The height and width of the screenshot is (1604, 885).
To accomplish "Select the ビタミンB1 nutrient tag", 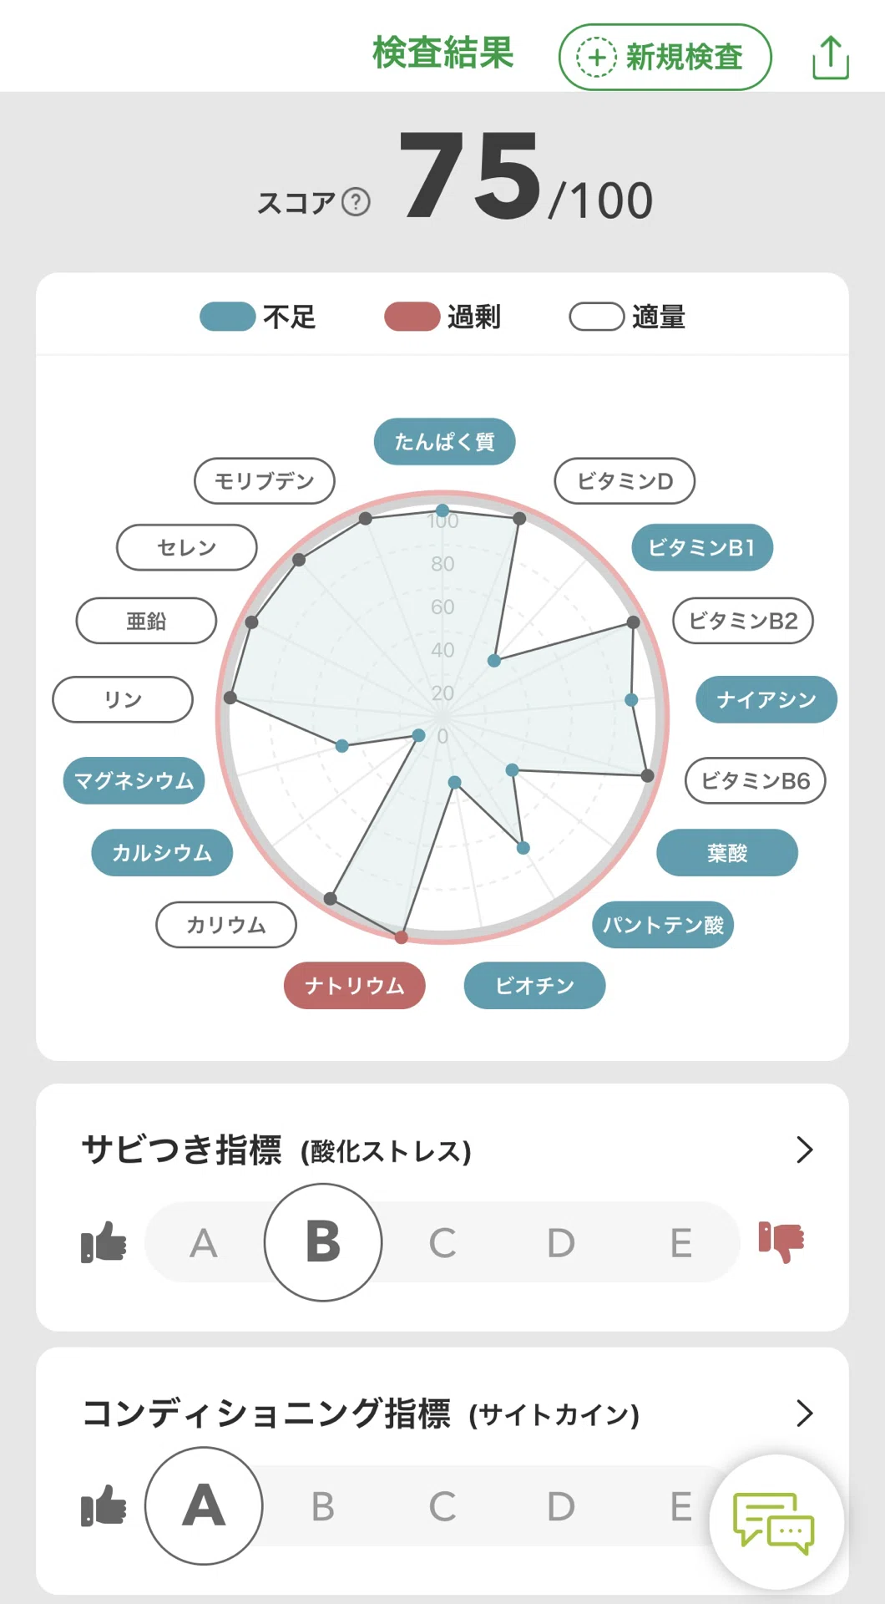I will click(702, 547).
